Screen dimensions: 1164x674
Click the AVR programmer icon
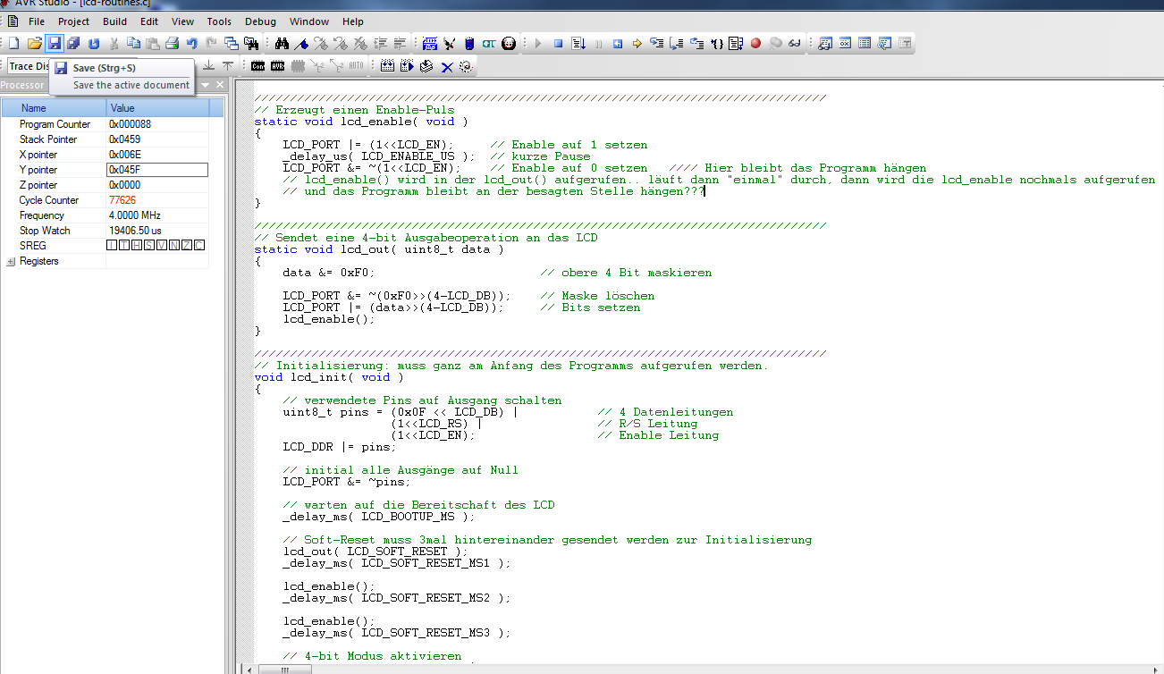(x=277, y=65)
